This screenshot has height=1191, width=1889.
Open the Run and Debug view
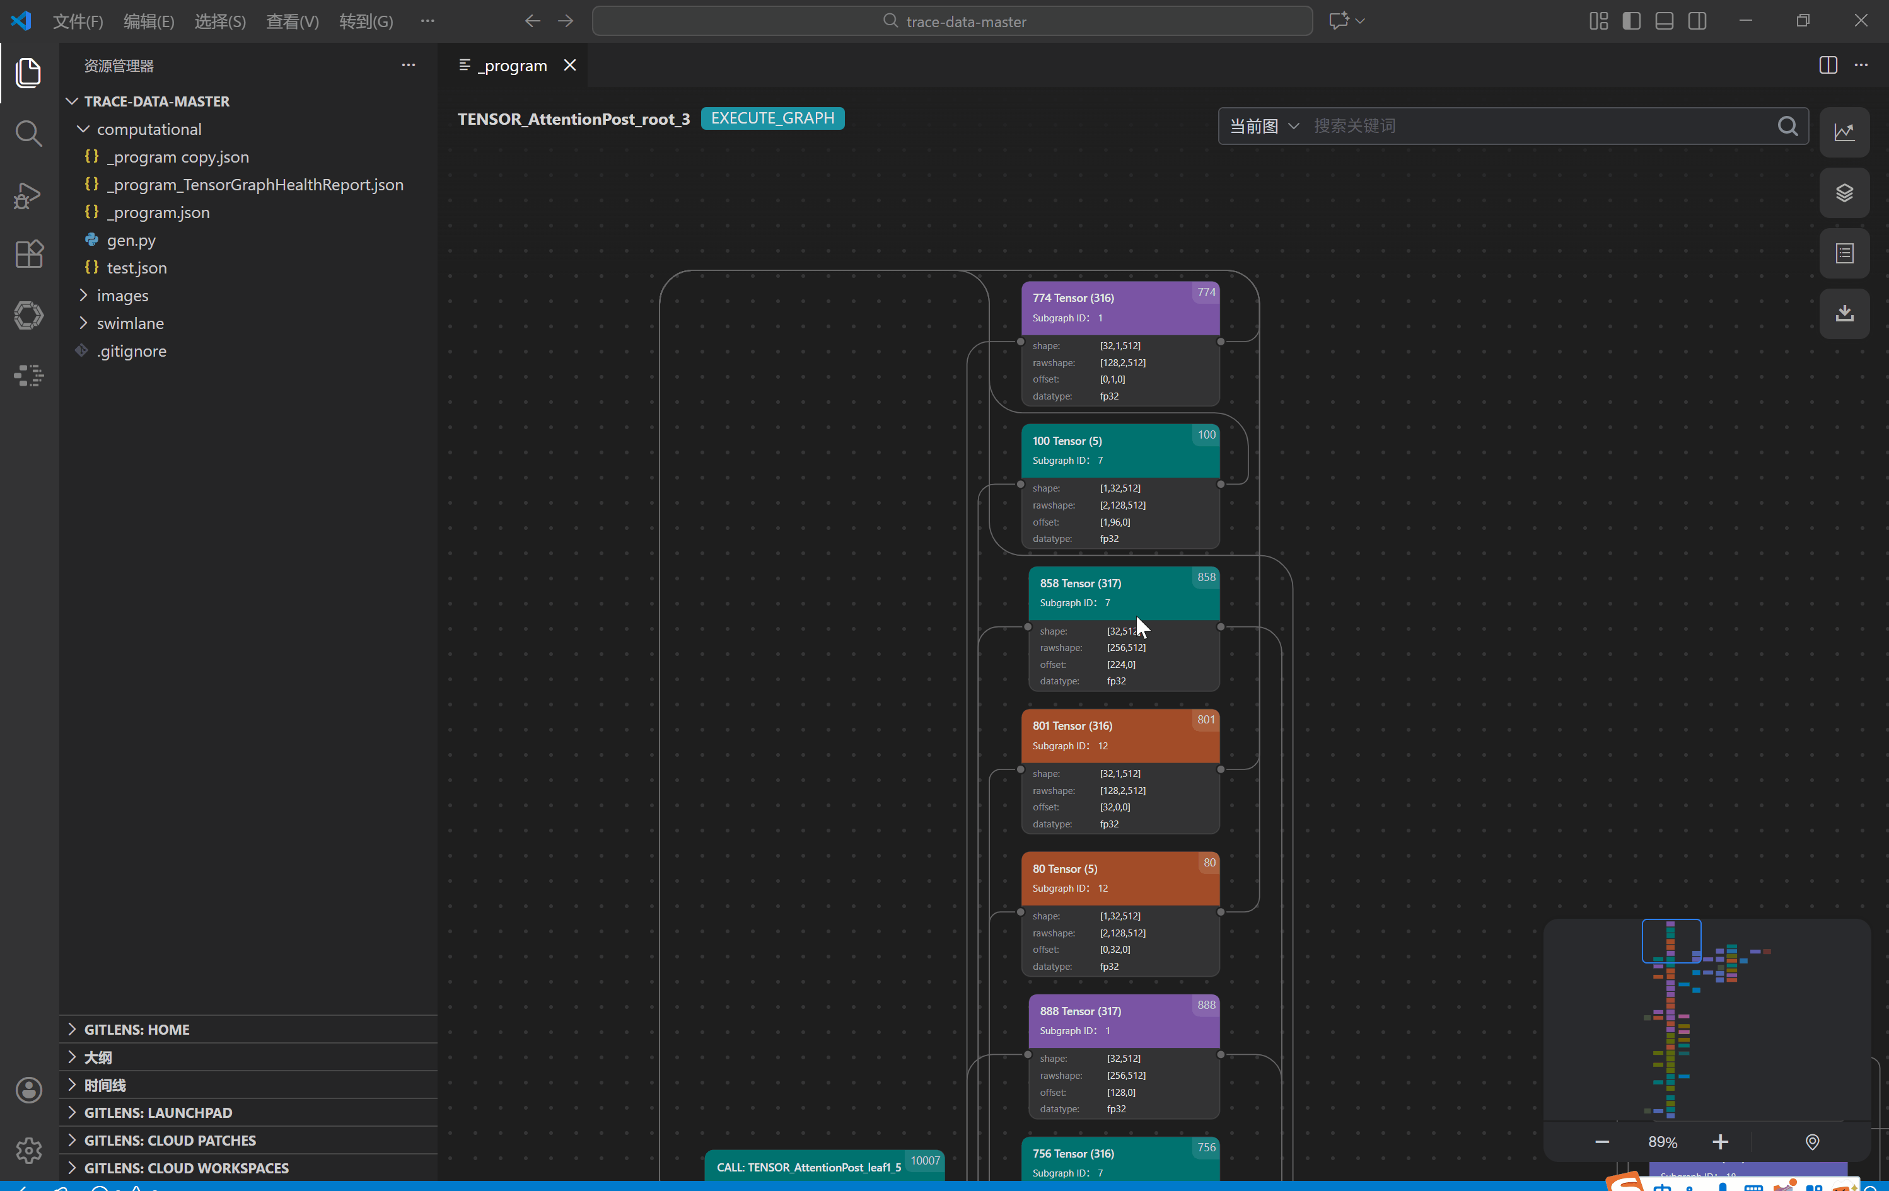(x=28, y=195)
